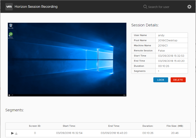The image size is (196, 138).
Task: Select end time 03/09/2018 15:43:20
Action: click(x=171, y=61)
